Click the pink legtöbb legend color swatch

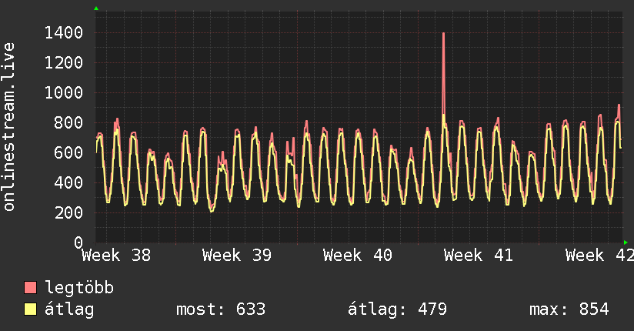point(30,288)
